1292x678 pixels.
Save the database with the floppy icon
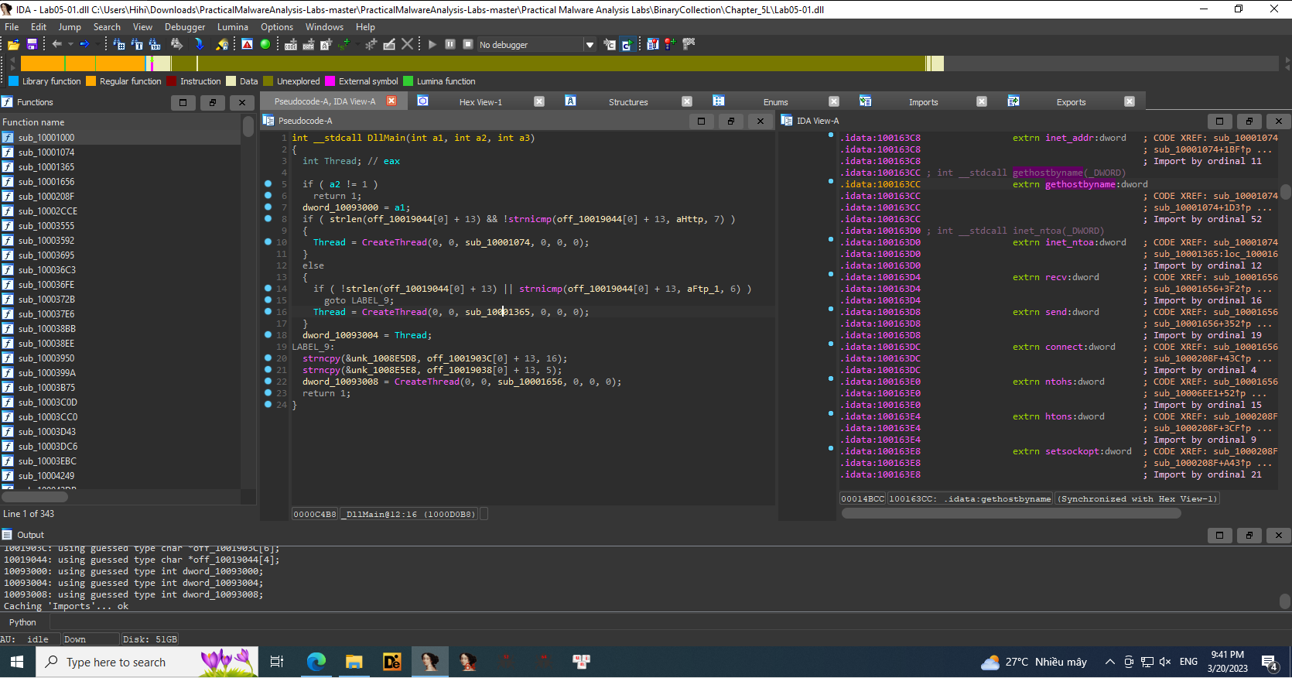32,45
